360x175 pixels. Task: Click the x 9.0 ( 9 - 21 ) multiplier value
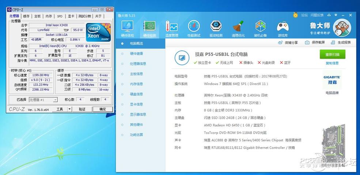click(41, 80)
